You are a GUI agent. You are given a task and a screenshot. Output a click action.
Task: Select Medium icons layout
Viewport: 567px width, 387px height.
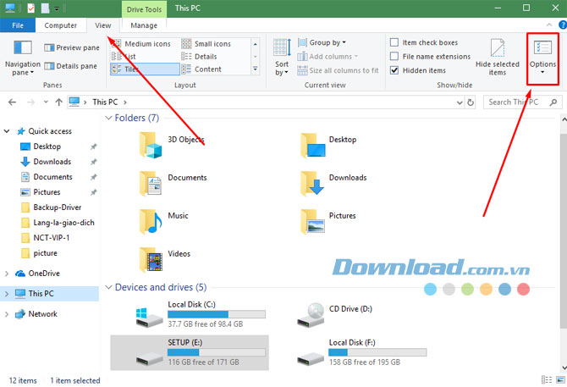coord(141,44)
